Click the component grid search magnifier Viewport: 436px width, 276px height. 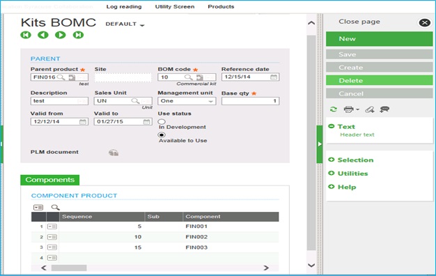click(x=55, y=207)
